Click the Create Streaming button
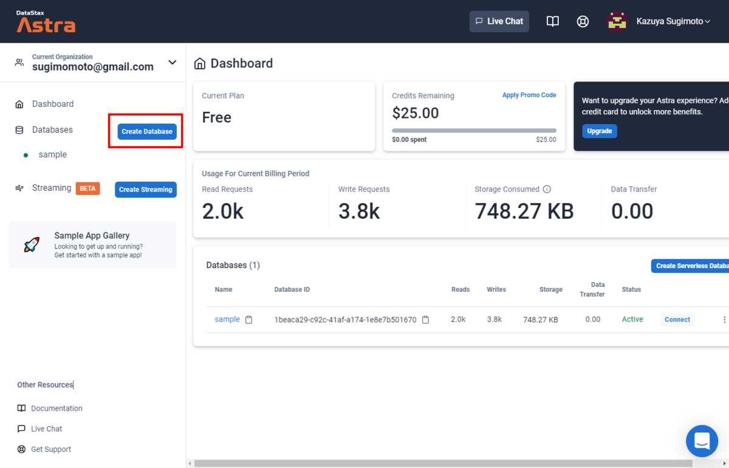 click(146, 190)
